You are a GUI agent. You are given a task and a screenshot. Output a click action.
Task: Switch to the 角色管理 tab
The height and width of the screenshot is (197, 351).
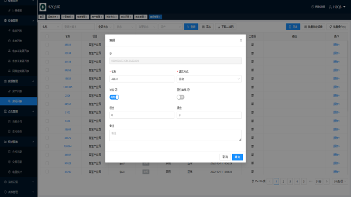tap(140, 17)
